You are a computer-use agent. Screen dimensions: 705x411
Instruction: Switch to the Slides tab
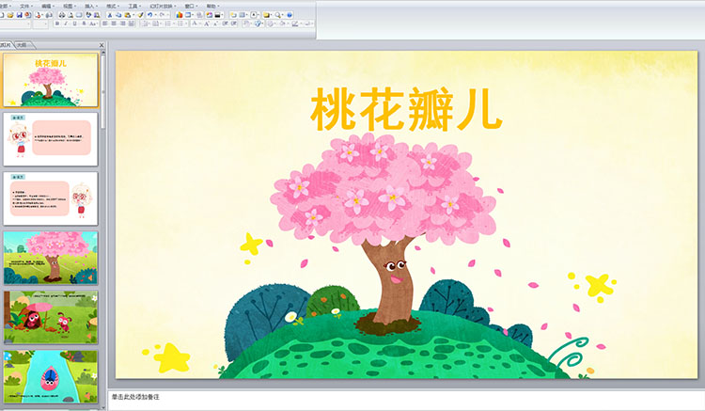click(x=6, y=45)
